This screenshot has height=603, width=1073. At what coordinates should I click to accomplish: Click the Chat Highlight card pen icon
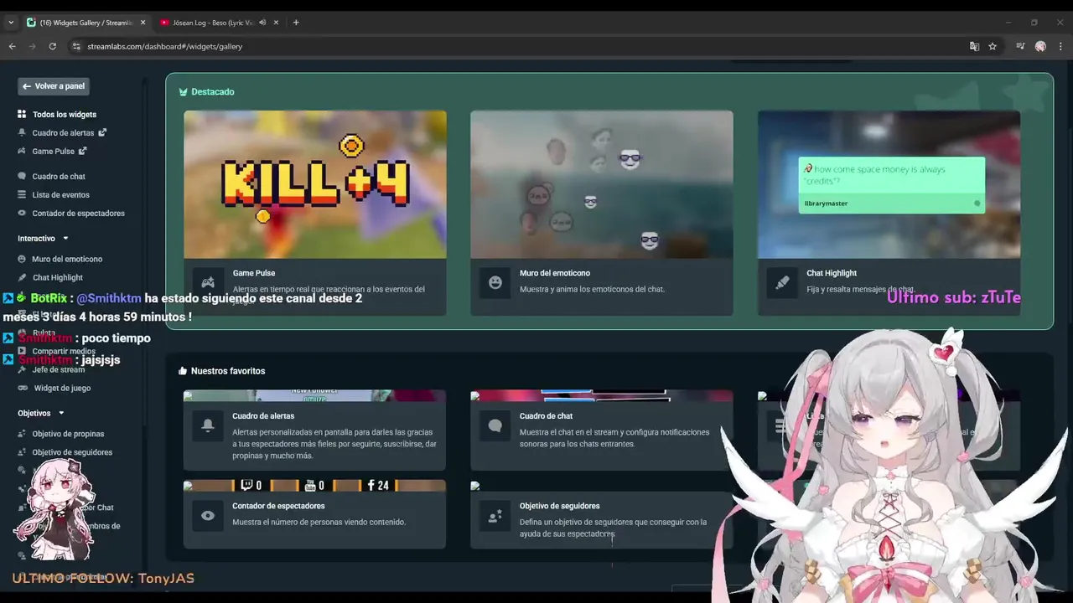782,282
